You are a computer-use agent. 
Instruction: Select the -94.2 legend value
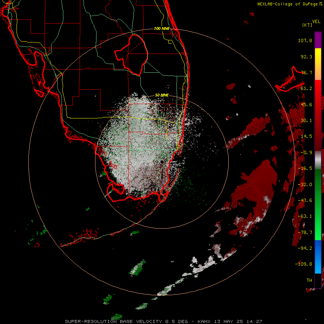[305, 248]
